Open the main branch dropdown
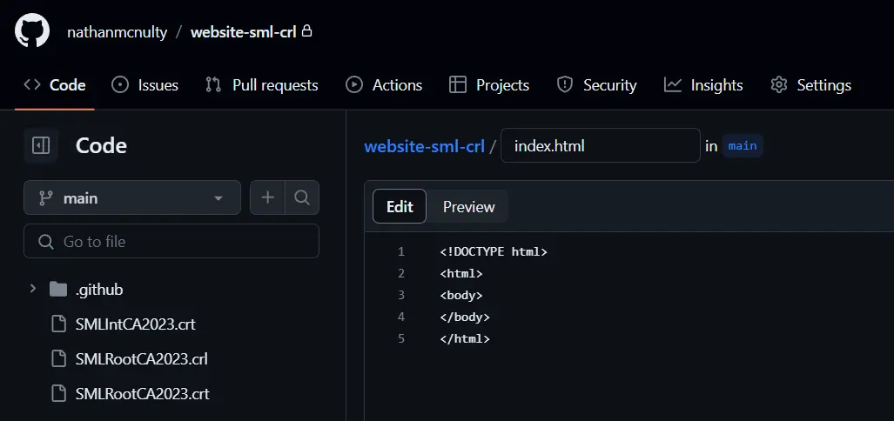894x421 pixels. pyautogui.click(x=131, y=197)
